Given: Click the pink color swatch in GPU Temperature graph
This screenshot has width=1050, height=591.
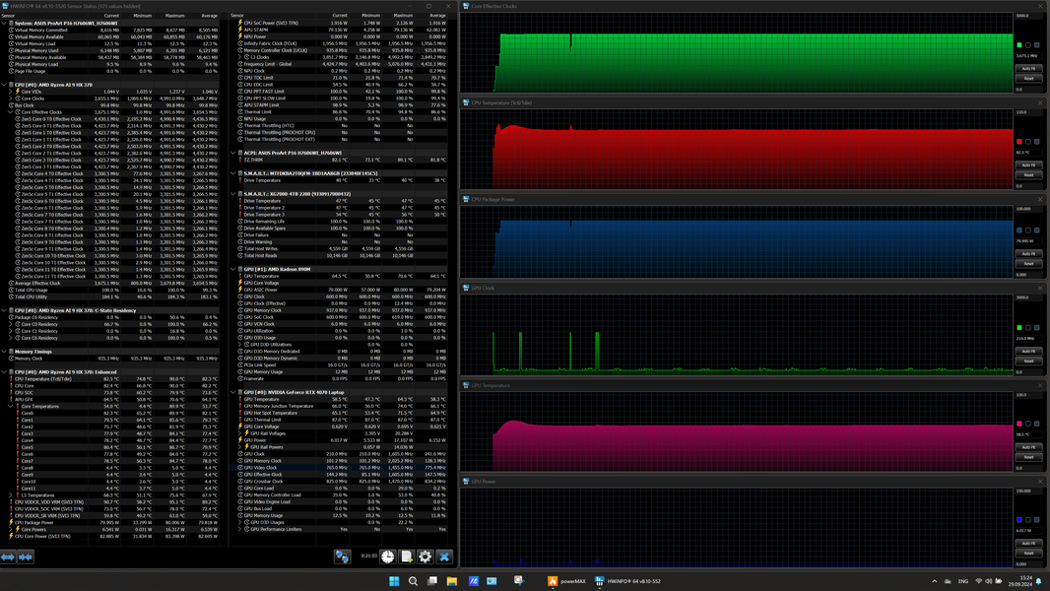Looking at the screenshot, I should click(1019, 424).
